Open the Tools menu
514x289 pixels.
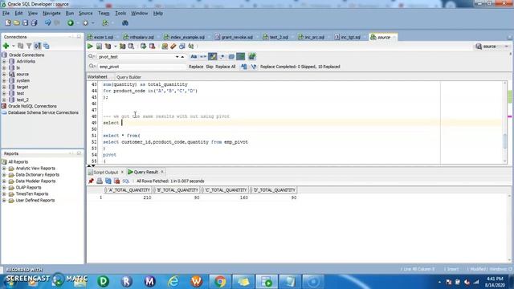click(120, 13)
